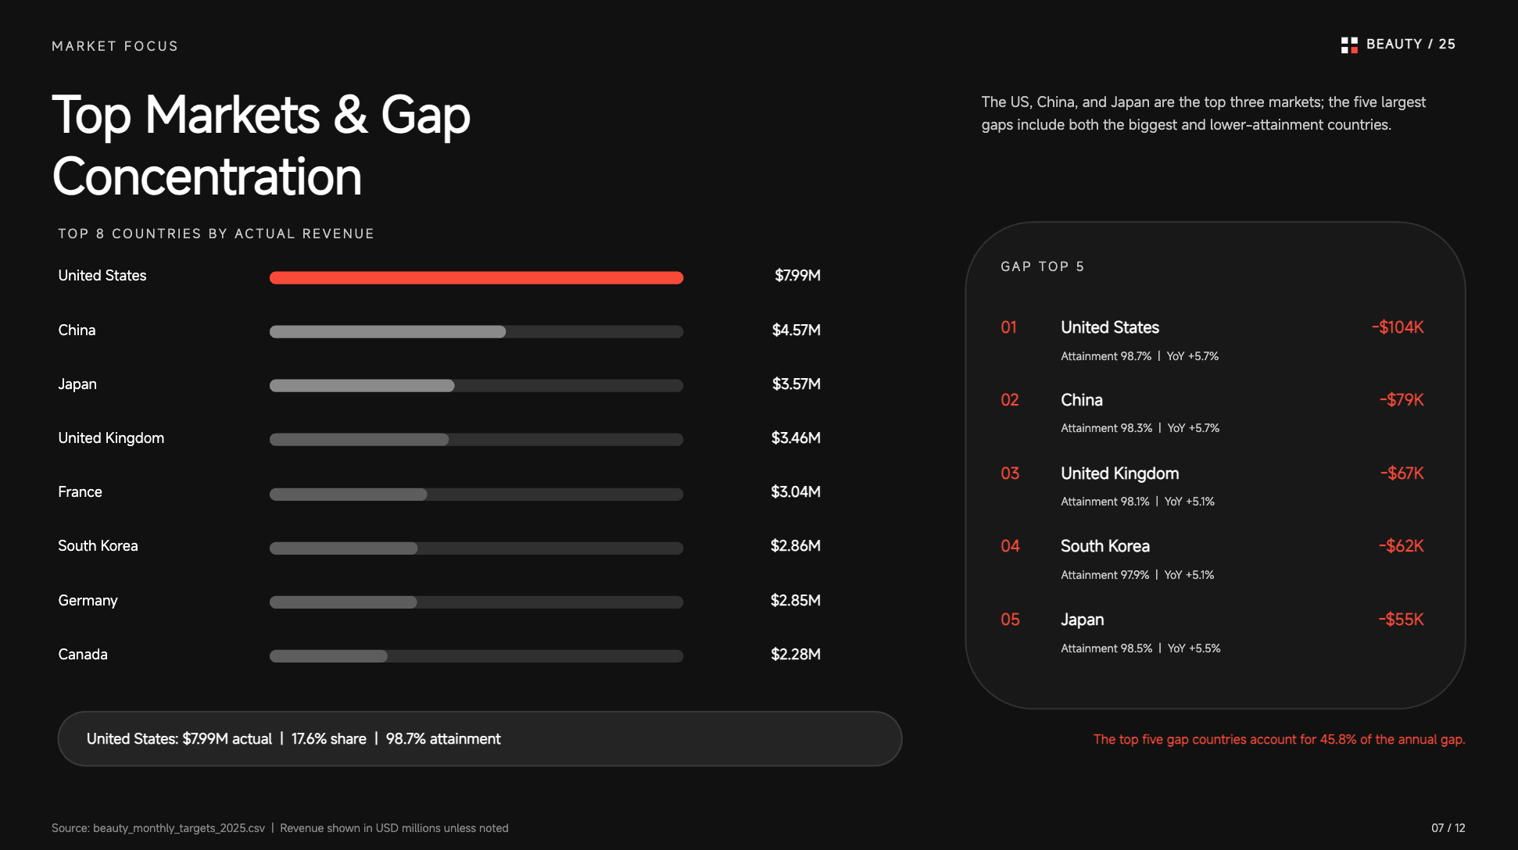
Task: Click the '-$62K' gap value
Action: 1402,546
